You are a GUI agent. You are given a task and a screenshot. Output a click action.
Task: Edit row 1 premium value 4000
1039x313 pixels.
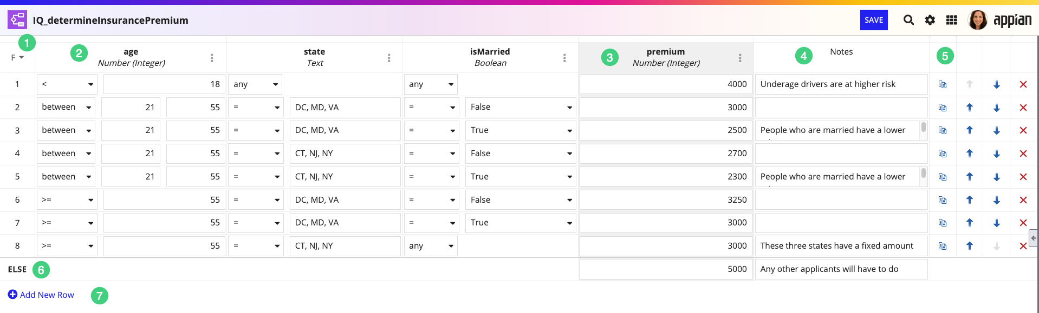[x=666, y=84]
